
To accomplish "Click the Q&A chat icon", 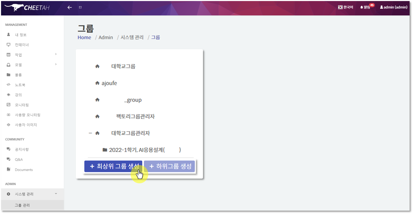I will pyautogui.click(x=9, y=159).
